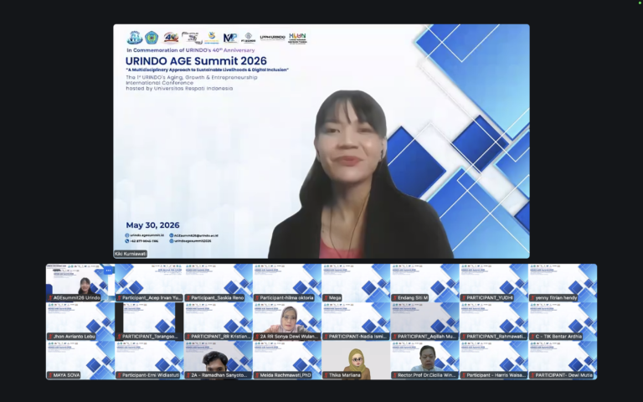Image resolution: width=643 pixels, height=402 pixels.
Task: Click muted mic icon beside MAYA SOVA
Action: (x=50, y=375)
